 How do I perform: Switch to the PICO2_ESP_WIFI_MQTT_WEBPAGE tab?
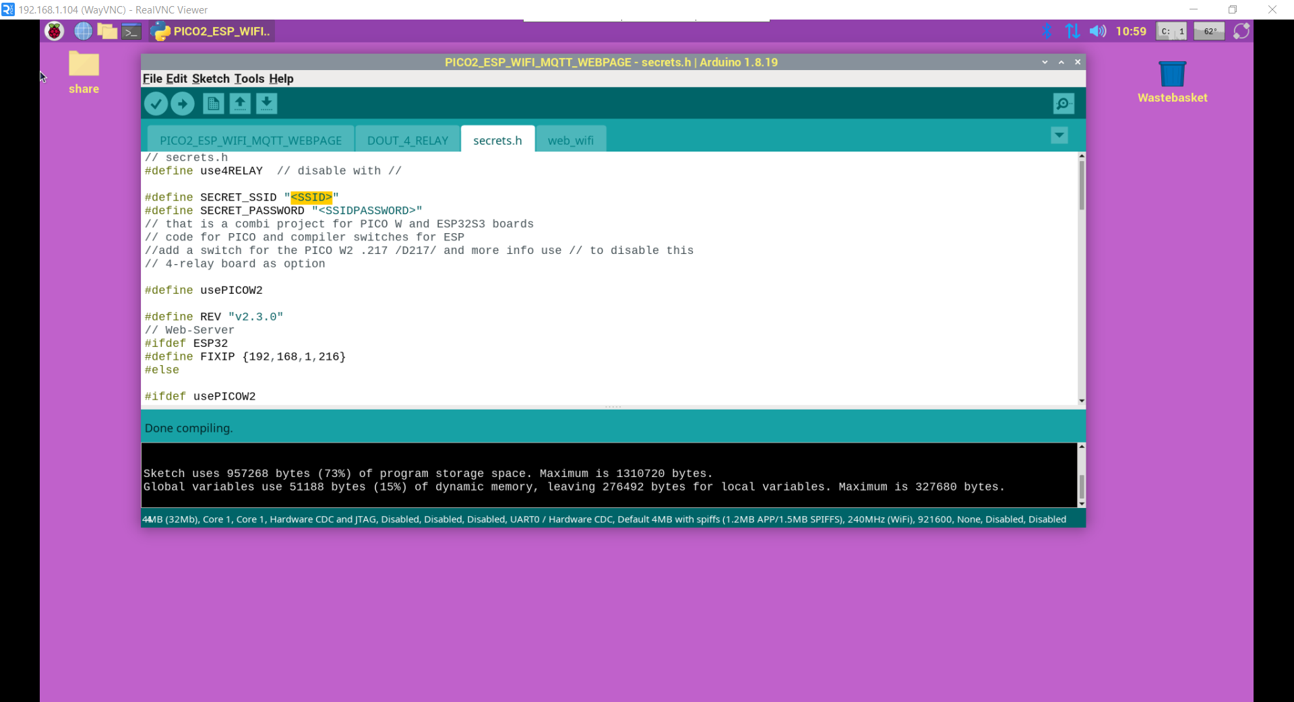coord(251,140)
